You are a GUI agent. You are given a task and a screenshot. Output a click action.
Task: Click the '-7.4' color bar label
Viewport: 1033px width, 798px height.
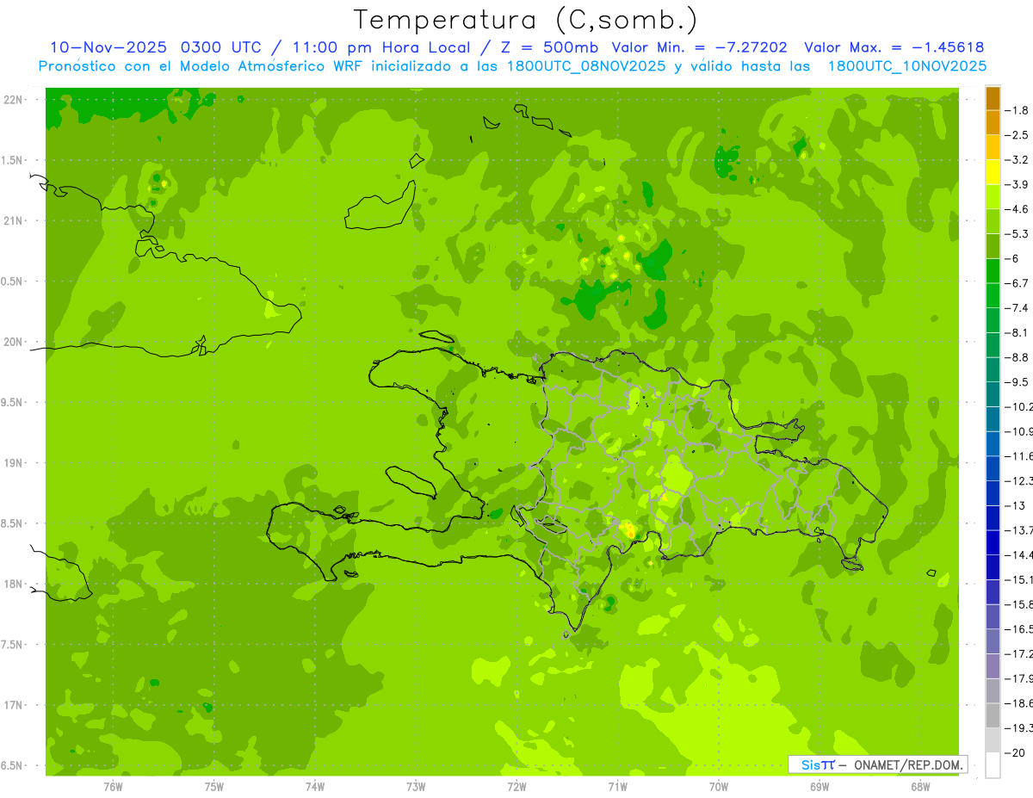(1018, 308)
